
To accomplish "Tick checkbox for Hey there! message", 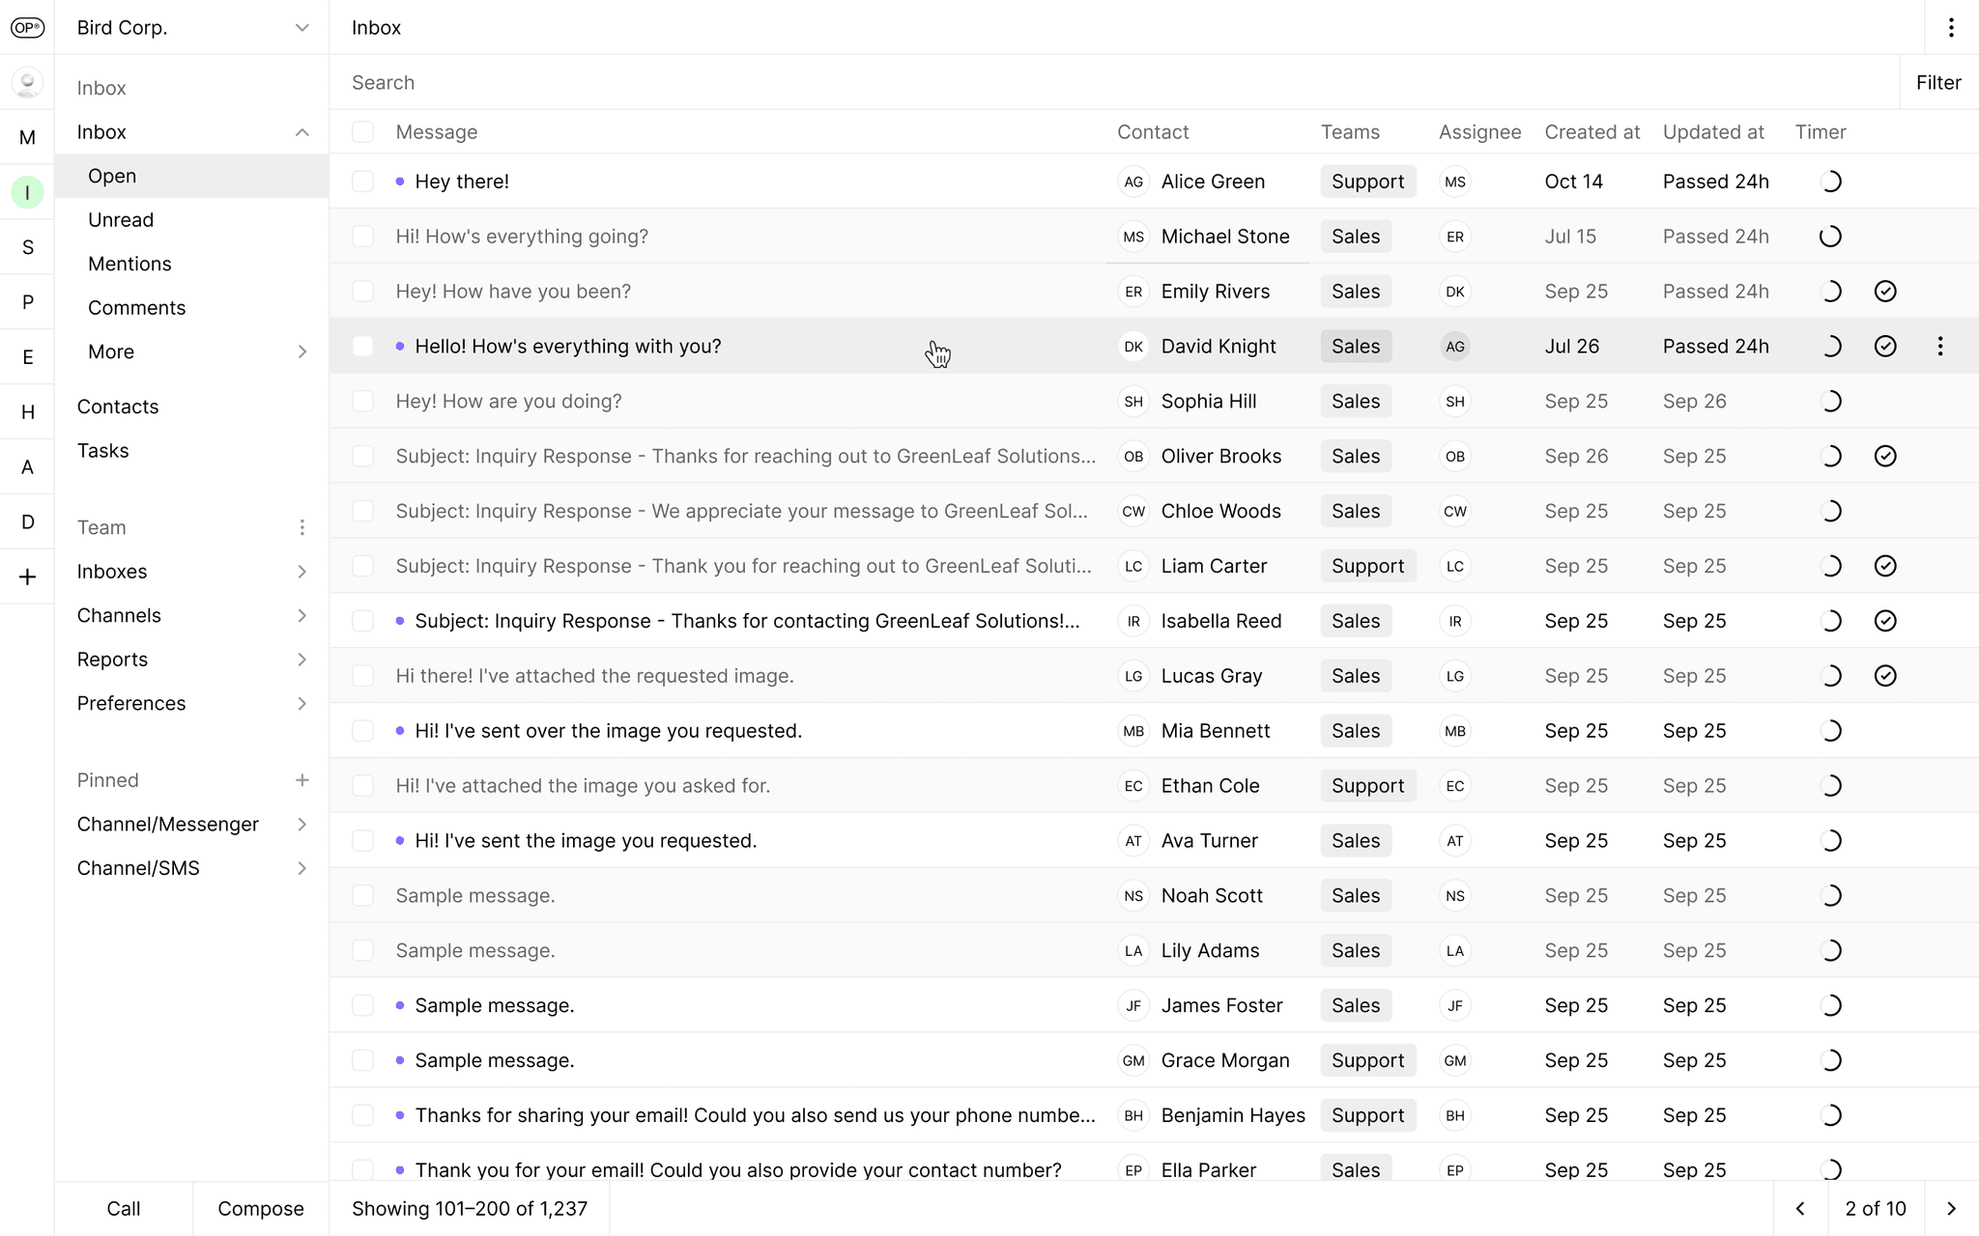I will [362, 182].
